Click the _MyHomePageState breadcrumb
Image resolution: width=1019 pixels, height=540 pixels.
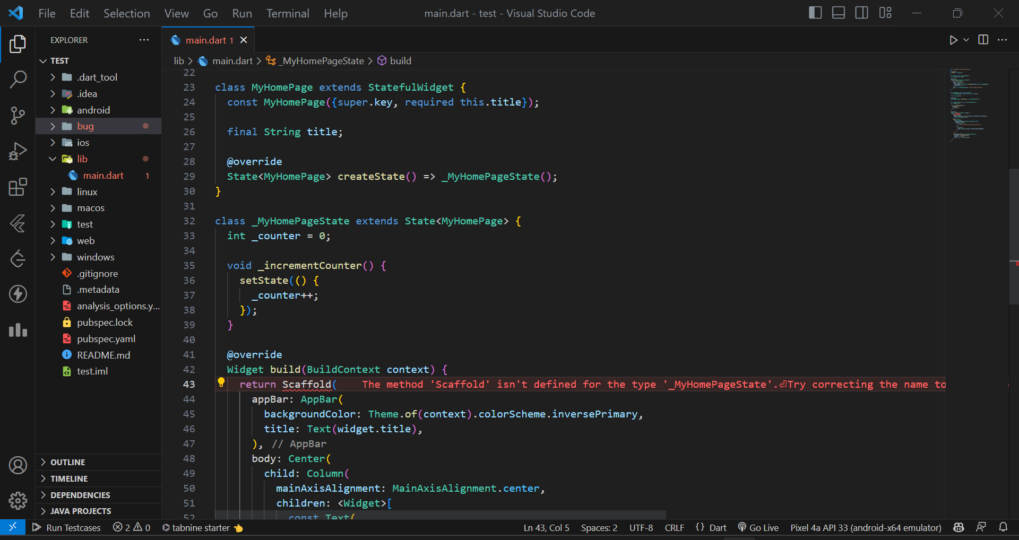pyautogui.click(x=321, y=60)
